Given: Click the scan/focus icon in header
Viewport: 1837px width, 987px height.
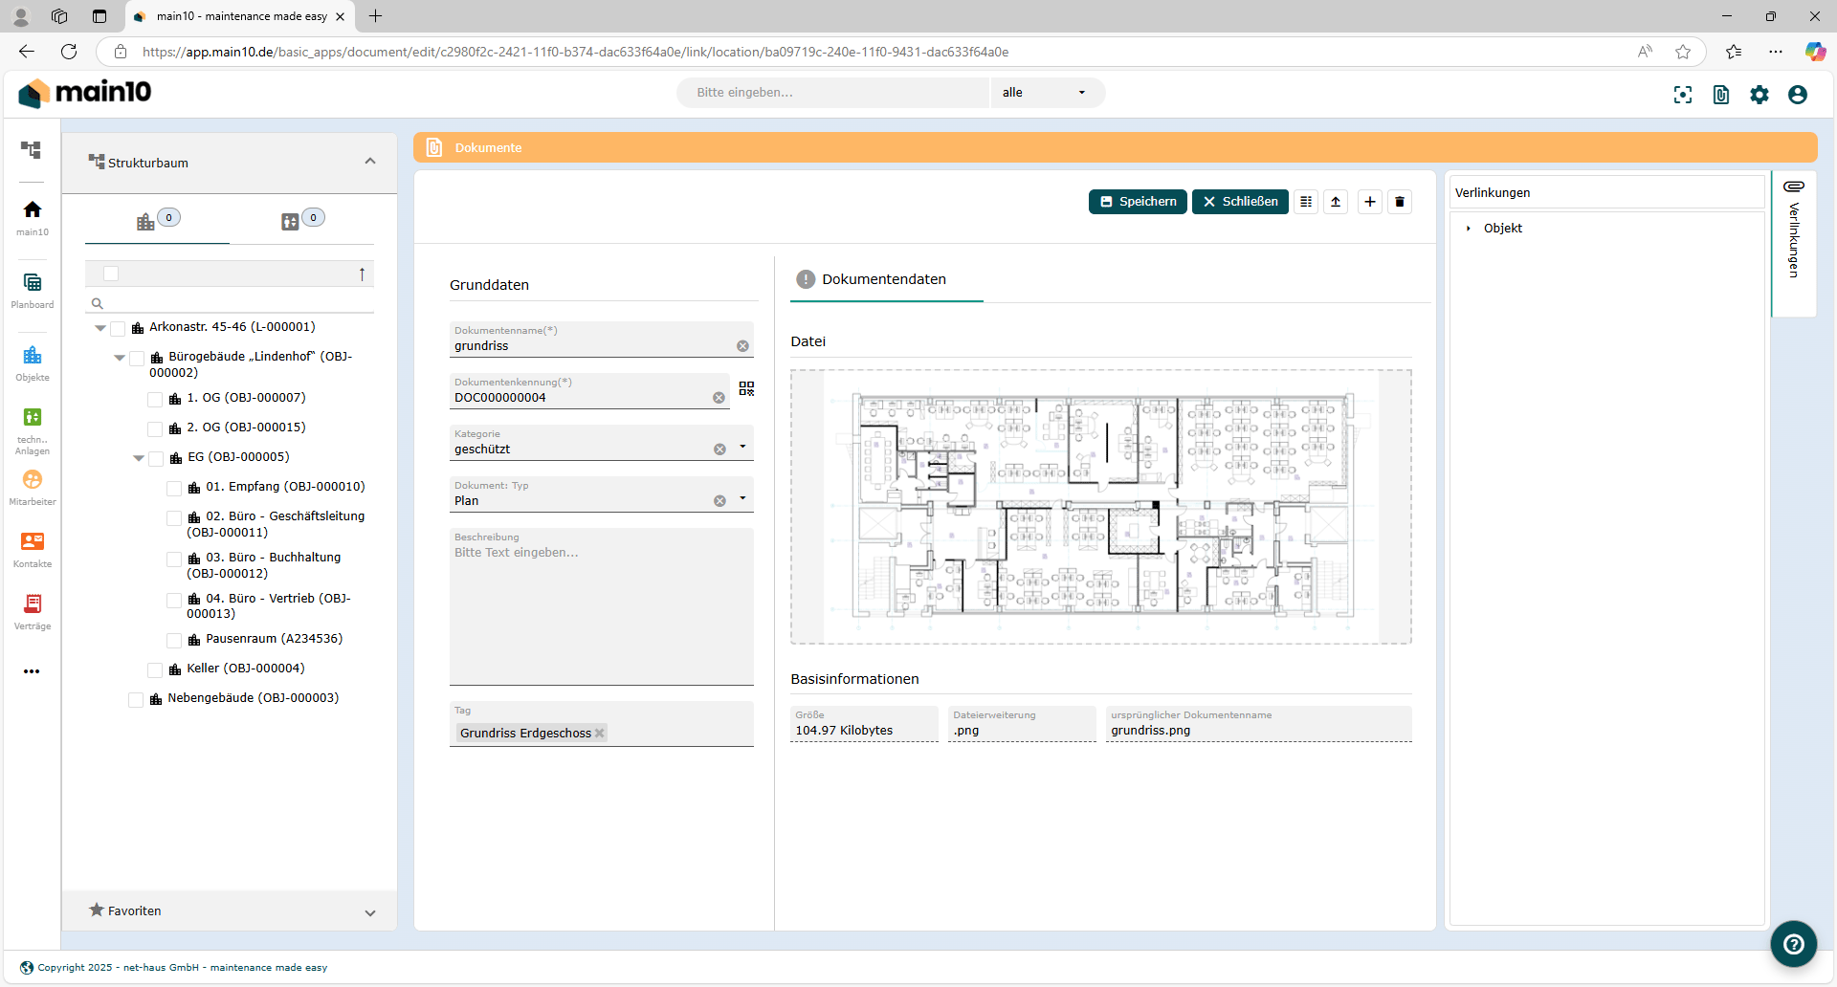Looking at the screenshot, I should [x=1683, y=95].
